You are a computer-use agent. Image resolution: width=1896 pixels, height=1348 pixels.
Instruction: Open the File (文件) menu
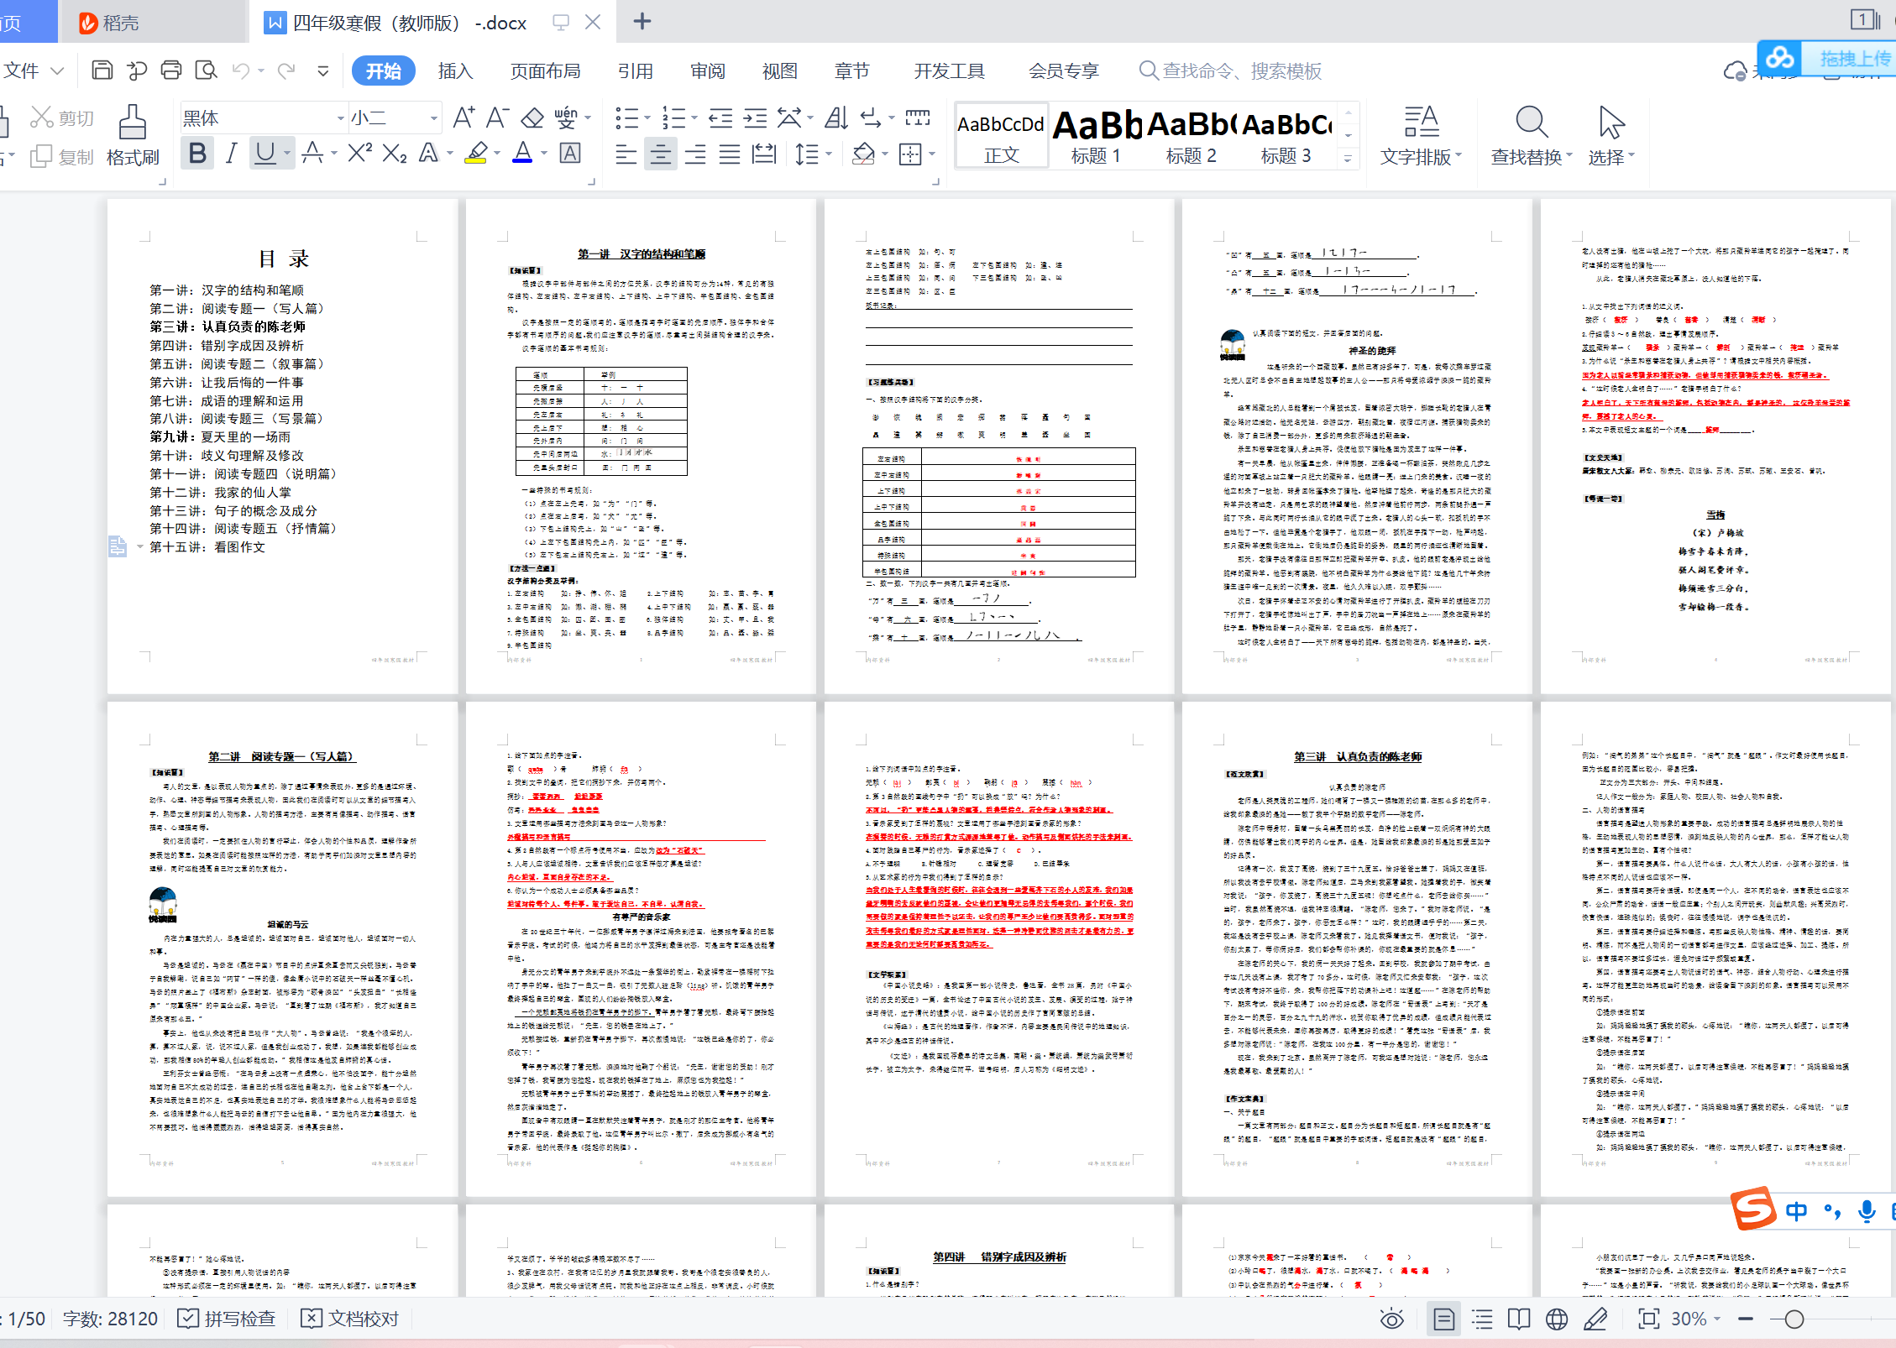pos(32,71)
